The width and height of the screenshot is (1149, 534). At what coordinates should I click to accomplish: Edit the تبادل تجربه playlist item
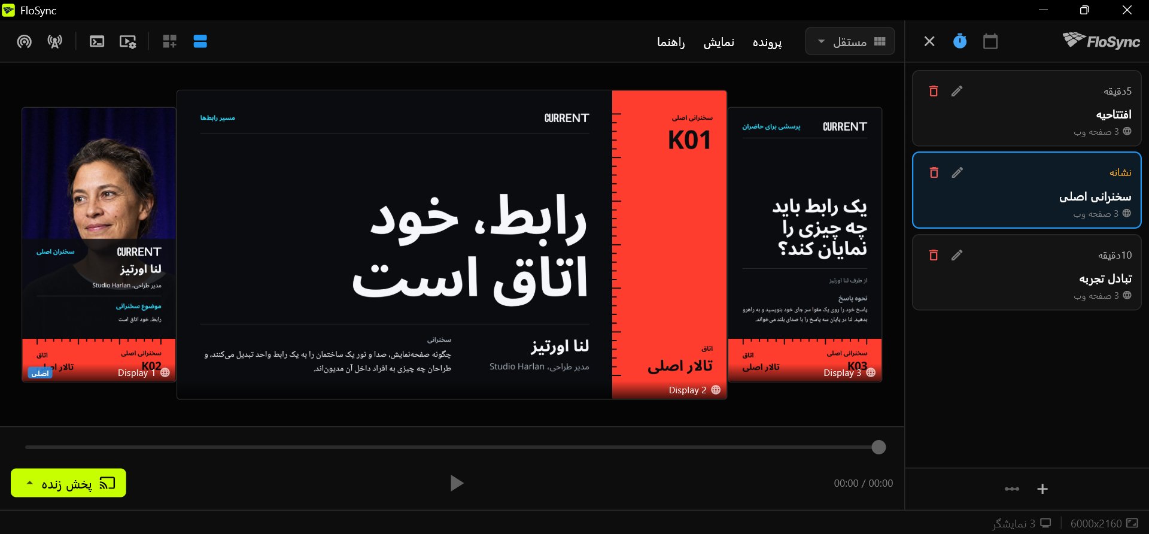[957, 255]
